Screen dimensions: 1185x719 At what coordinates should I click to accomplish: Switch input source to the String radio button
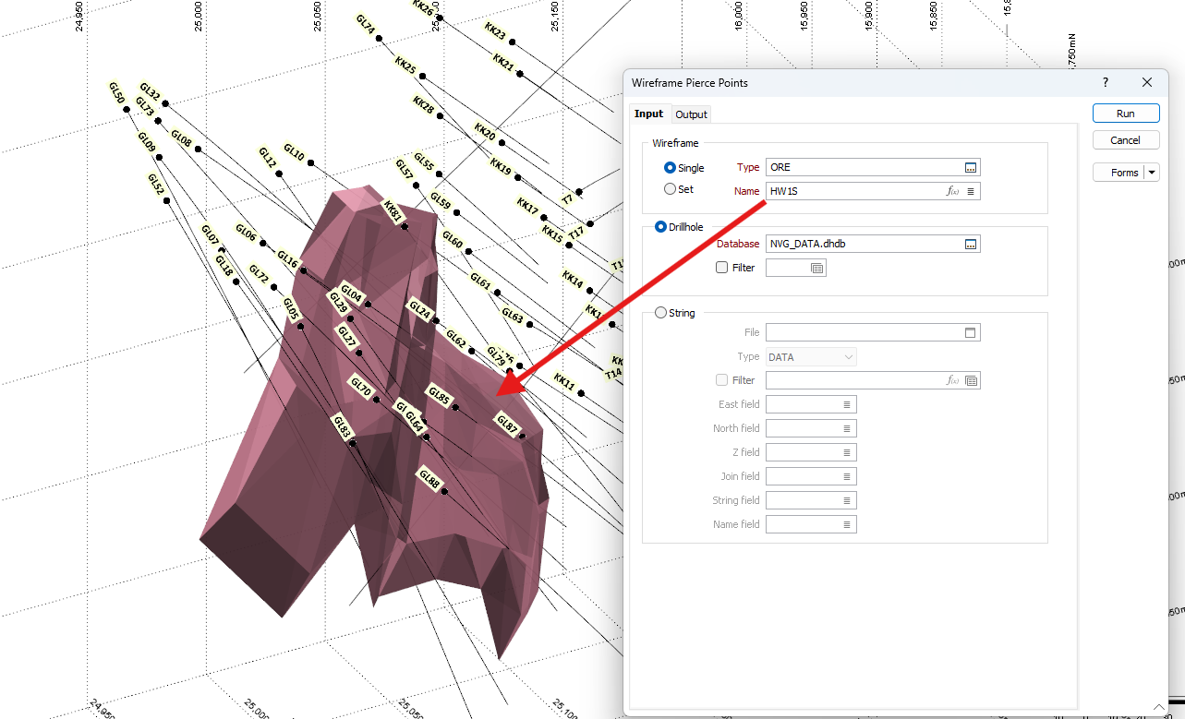pos(660,312)
